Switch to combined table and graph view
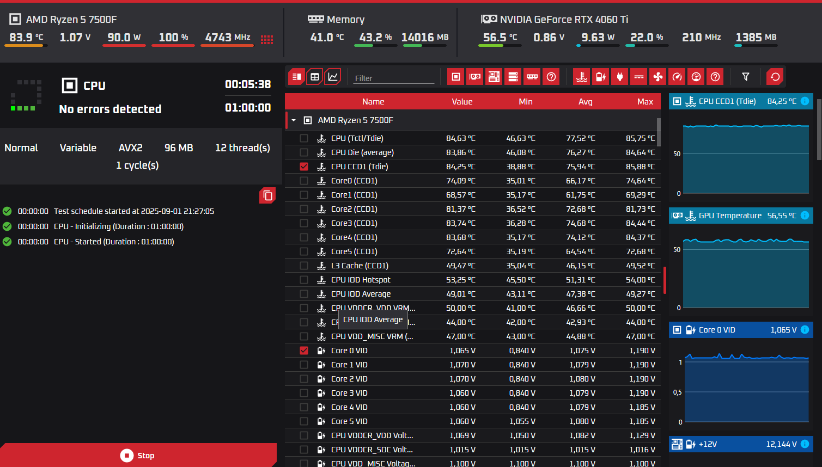This screenshot has width=822, height=467. pos(297,77)
